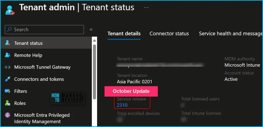This screenshot has height=127, width=263.
Task: Switch to Connector status tab
Action: [x=169, y=34]
